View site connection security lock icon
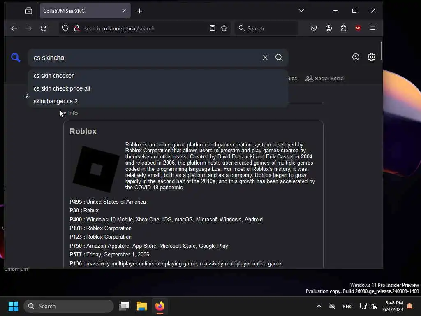421x316 pixels. pyautogui.click(x=77, y=28)
